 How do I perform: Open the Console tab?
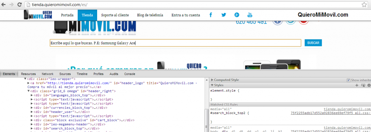pyautogui.click(x=130, y=74)
